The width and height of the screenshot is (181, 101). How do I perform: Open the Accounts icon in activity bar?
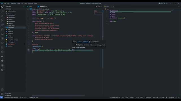(x=2, y=90)
